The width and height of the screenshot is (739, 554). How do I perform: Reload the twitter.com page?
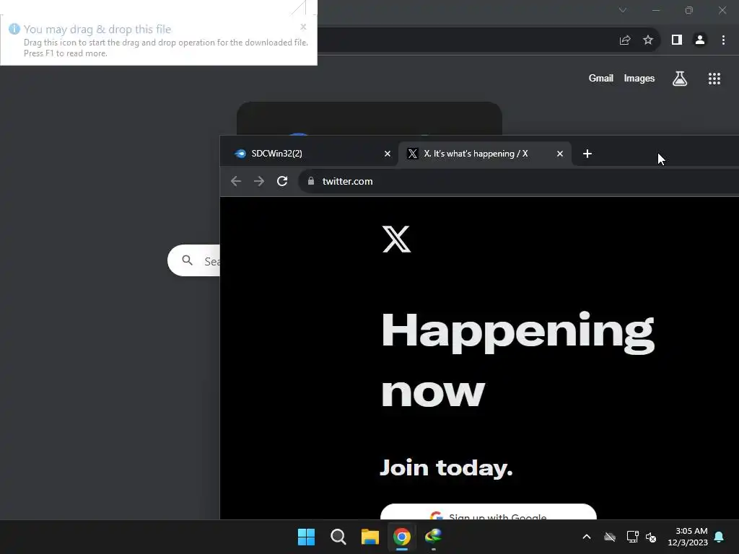282,181
